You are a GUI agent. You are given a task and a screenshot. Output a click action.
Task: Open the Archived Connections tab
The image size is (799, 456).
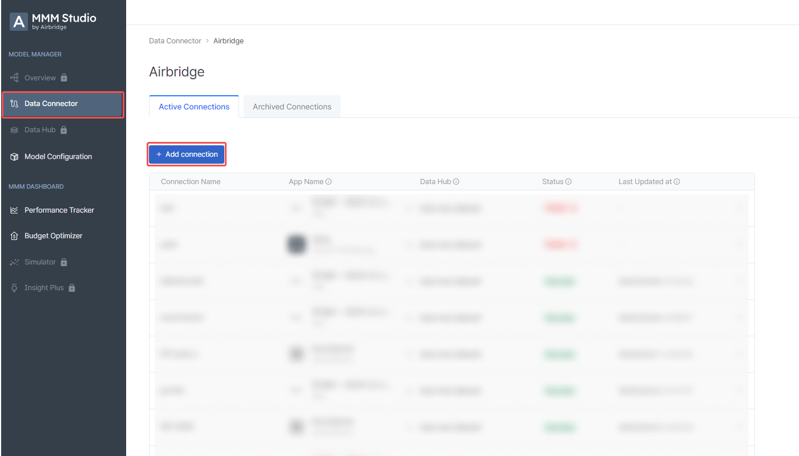pyautogui.click(x=292, y=107)
